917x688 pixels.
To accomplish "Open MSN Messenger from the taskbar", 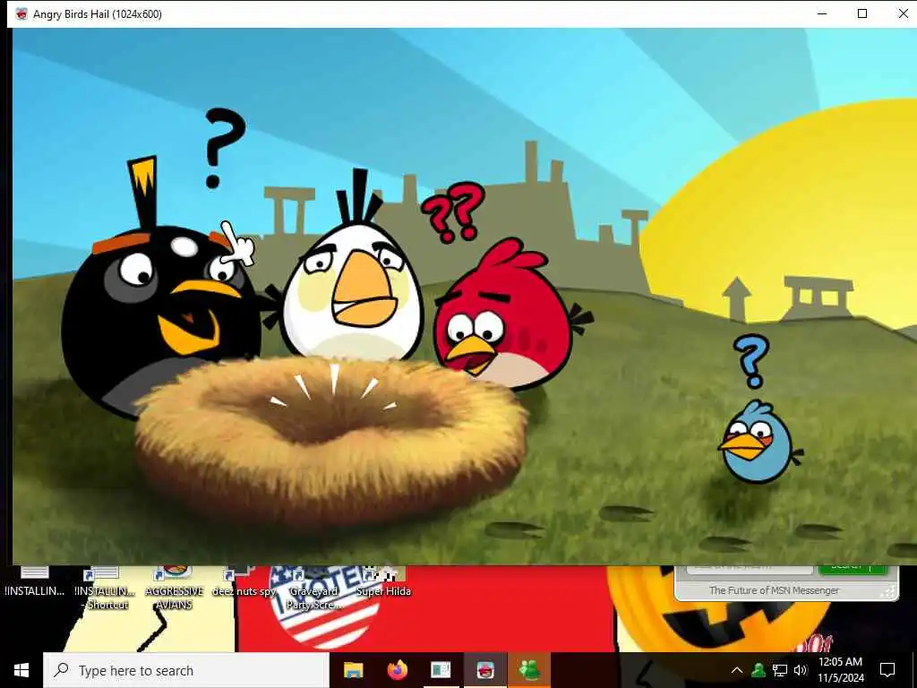I will (529, 670).
